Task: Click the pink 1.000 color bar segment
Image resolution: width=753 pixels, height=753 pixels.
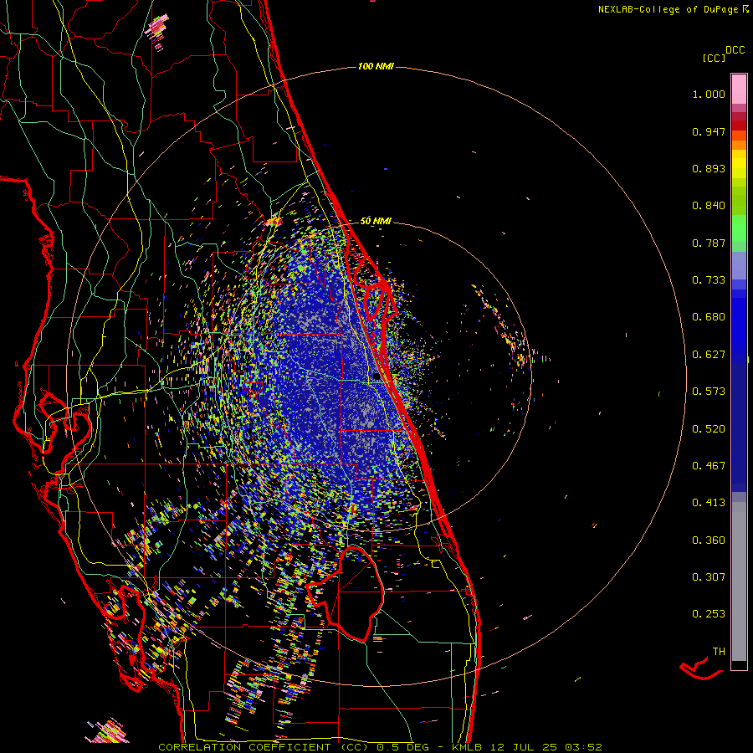Action: [739, 90]
